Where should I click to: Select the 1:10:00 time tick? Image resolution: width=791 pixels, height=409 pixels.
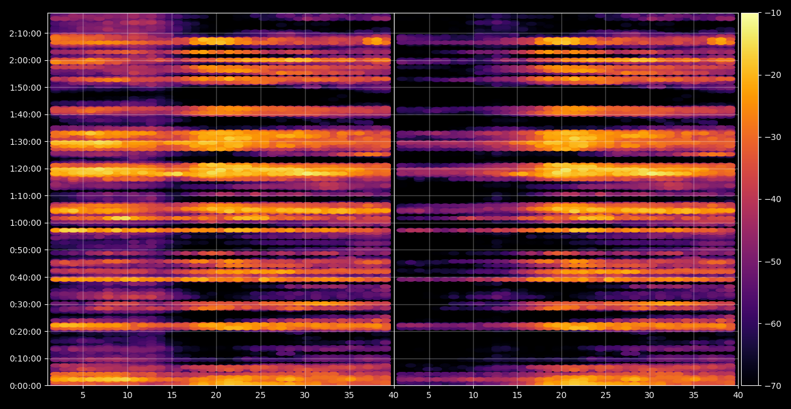pyautogui.click(x=26, y=196)
